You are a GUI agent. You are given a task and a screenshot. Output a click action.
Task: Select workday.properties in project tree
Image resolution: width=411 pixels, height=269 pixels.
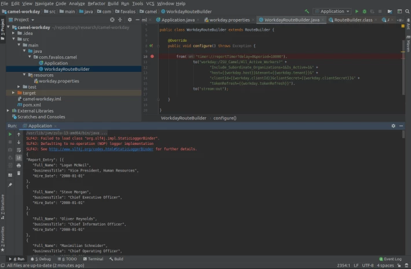coord(59,81)
